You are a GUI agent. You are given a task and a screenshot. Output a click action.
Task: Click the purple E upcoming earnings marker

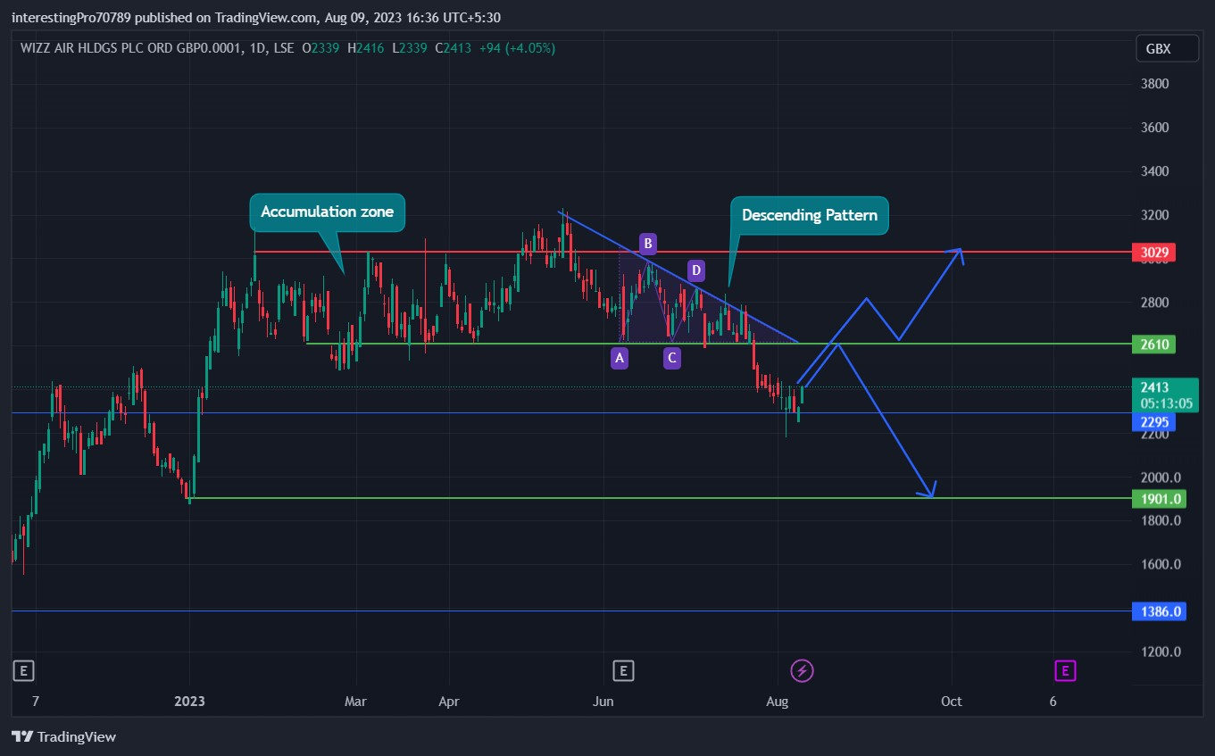(x=1064, y=670)
